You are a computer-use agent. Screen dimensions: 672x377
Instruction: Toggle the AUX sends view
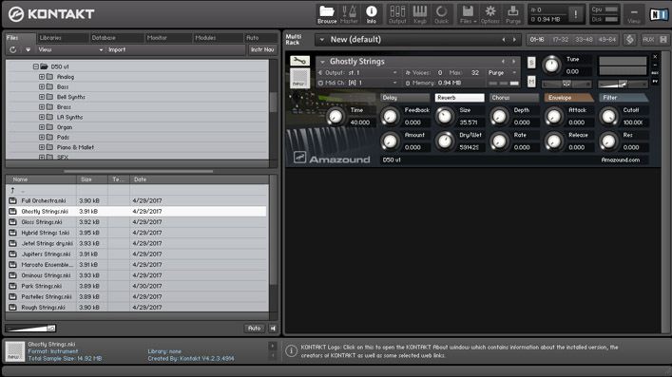pos(648,40)
